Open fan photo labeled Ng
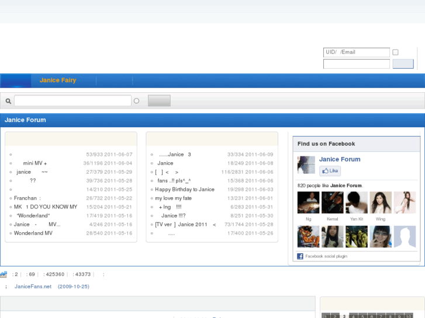The height and width of the screenshot is (318, 425). point(309,202)
